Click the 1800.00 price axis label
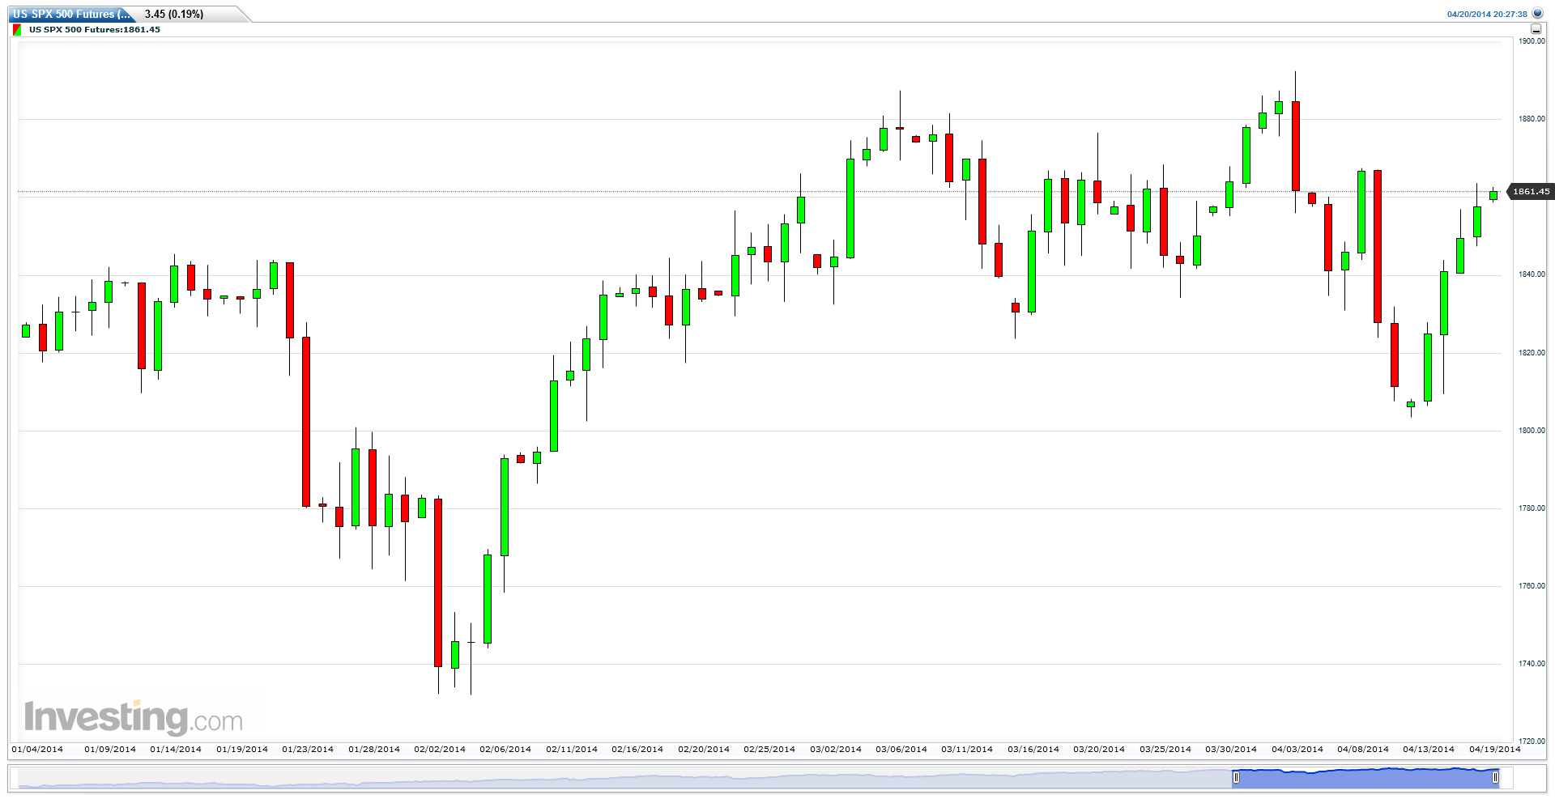1555x799 pixels. pyautogui.click(x=1532, y=431)
